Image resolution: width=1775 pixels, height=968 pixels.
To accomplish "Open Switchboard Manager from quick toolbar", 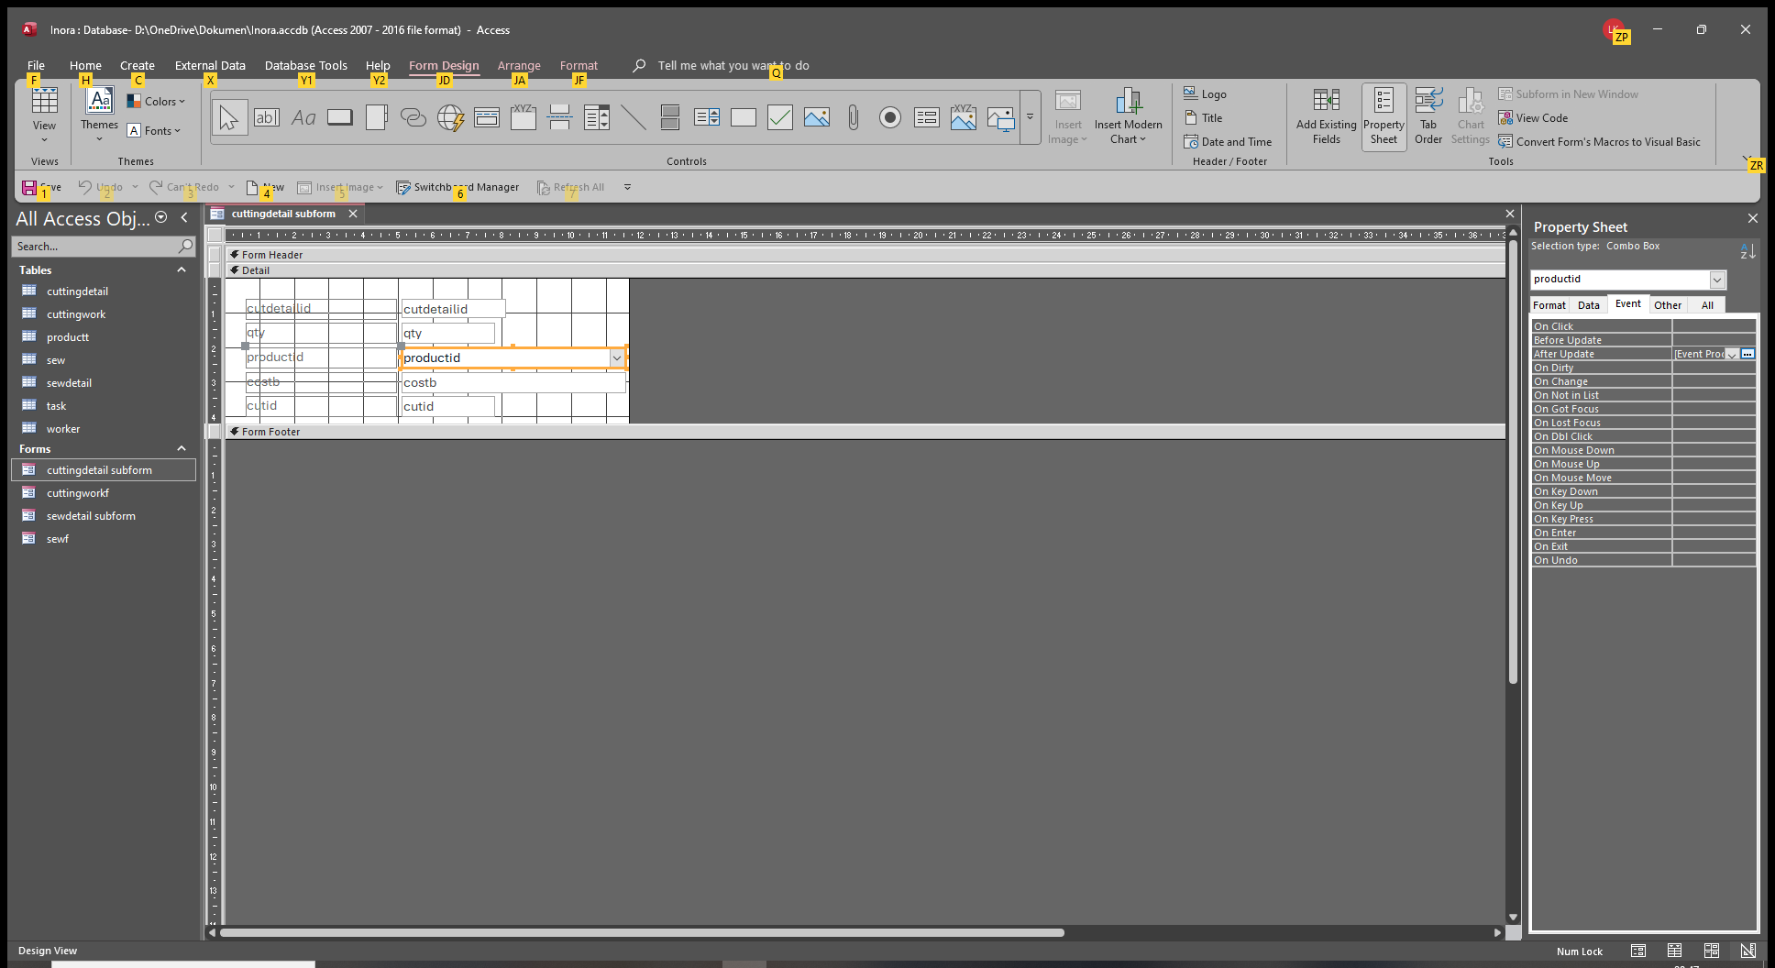I will (458, 187).
